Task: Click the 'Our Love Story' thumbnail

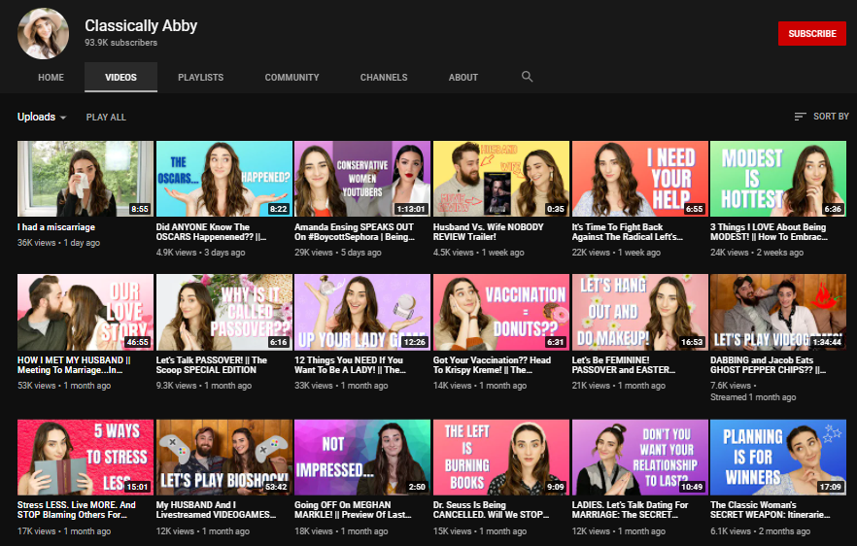Action: pyautogui.click(x=86, y=312)
